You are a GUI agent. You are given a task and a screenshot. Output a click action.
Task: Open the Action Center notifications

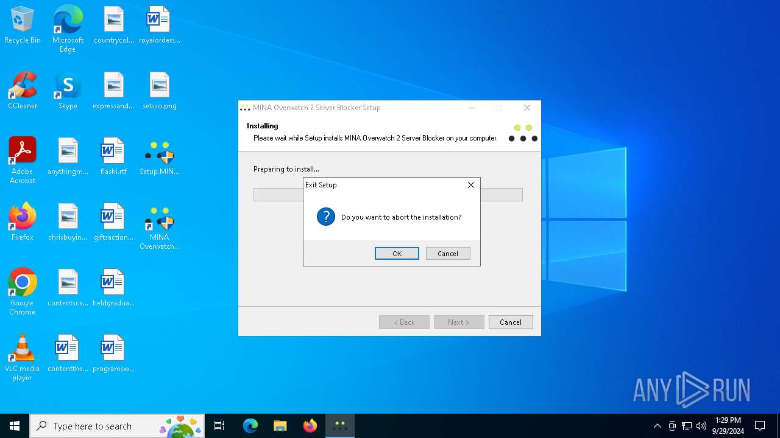pyautogui.click(x=760, y=426)
